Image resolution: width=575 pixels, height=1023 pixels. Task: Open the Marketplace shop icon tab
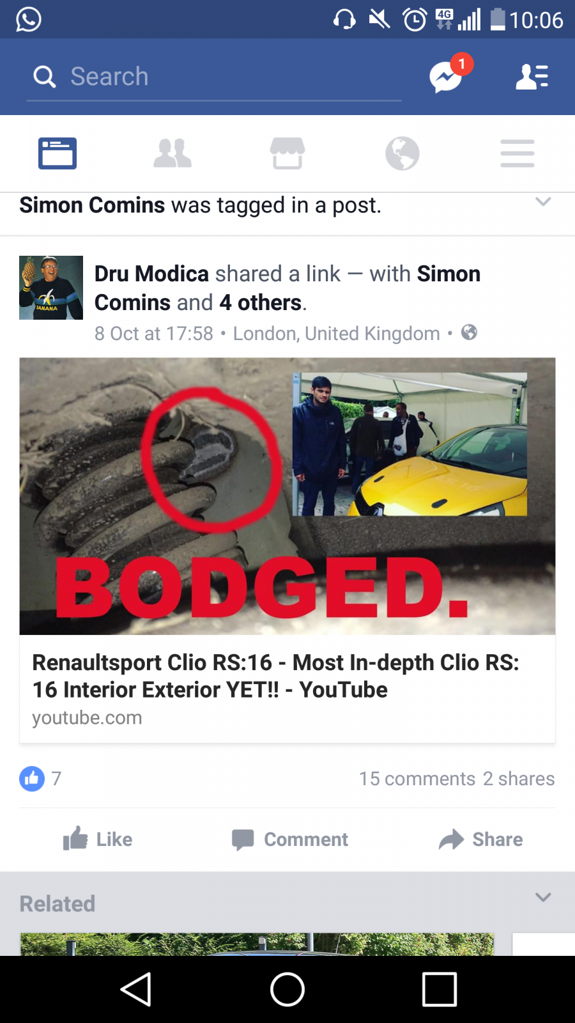pyautogui.click(x=287, y=153)
